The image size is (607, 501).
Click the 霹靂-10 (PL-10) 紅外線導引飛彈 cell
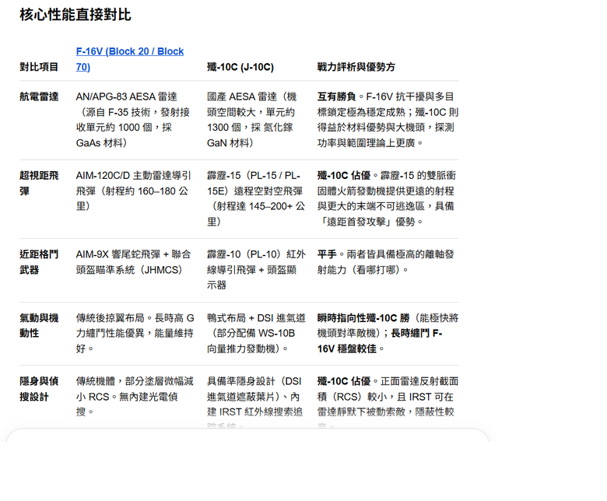coord(256,270)
